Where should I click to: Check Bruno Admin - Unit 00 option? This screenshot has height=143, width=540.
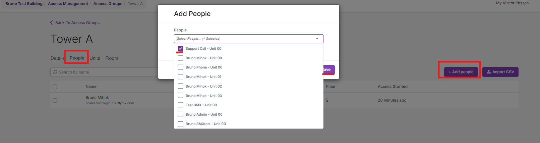[x=180, y=114]
